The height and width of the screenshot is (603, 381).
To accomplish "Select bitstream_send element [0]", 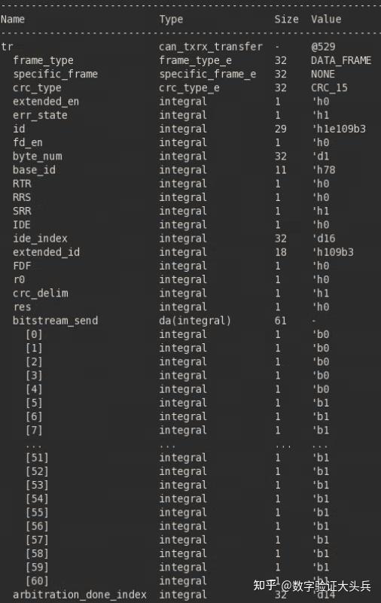I will pyautogui.click(x=34, y=334).
